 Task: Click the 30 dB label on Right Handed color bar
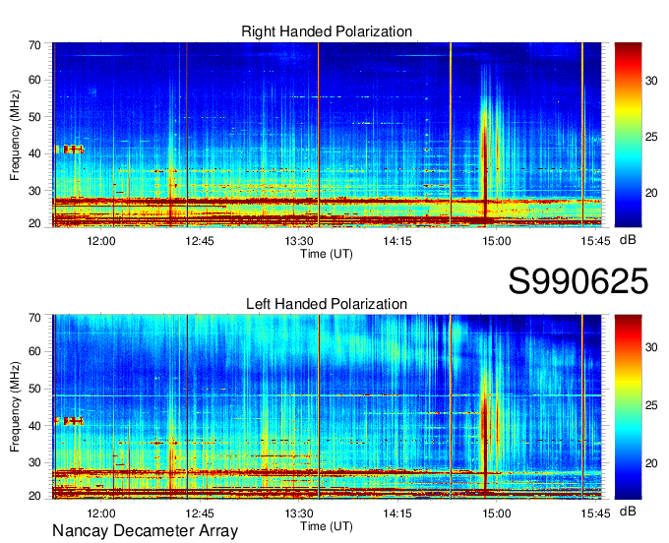[651, 81]
